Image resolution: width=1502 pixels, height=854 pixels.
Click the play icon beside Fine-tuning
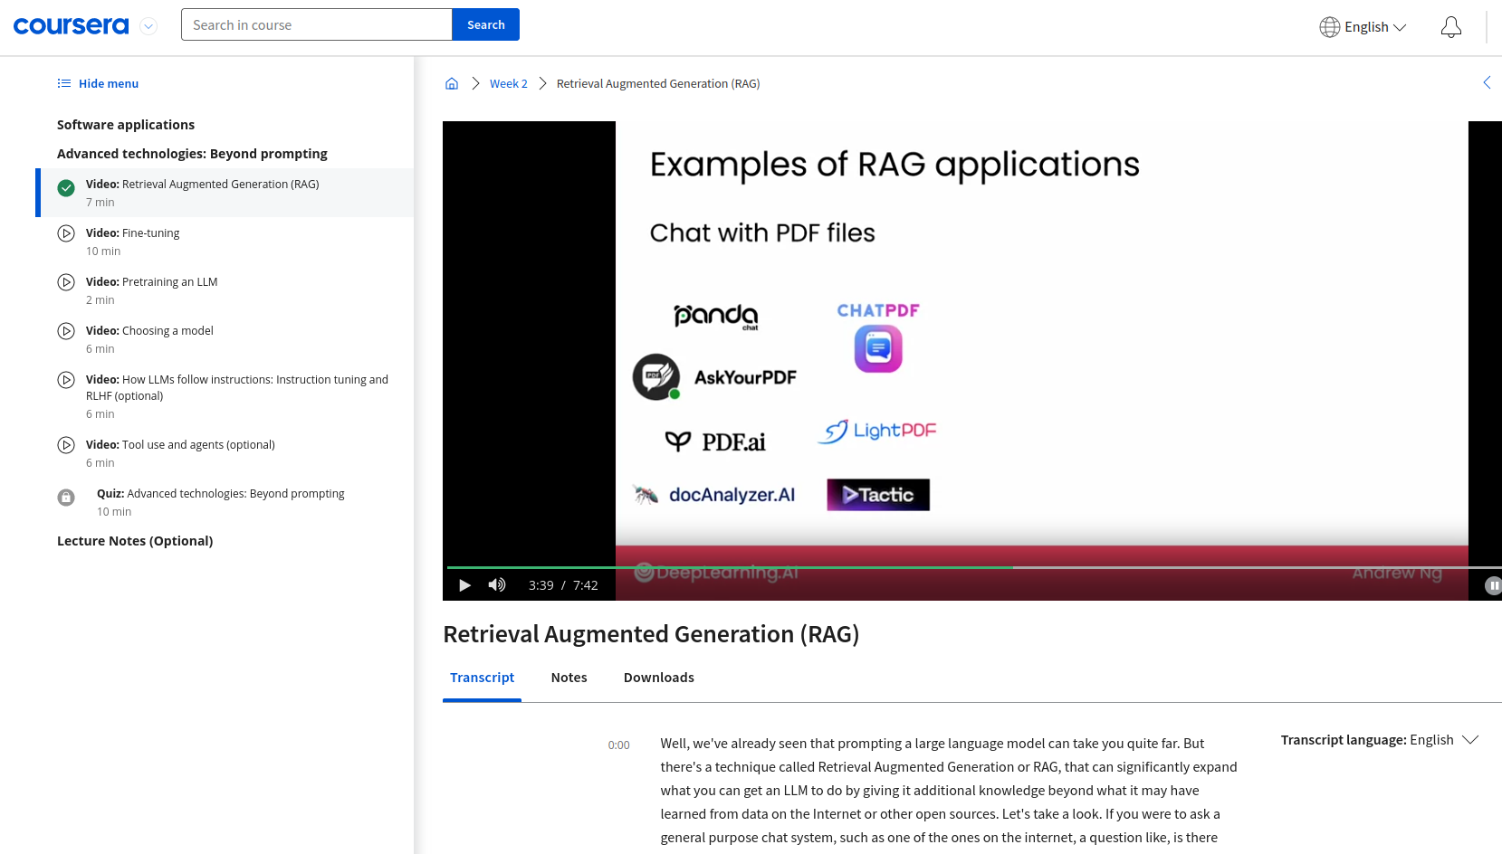coord(66,233)
